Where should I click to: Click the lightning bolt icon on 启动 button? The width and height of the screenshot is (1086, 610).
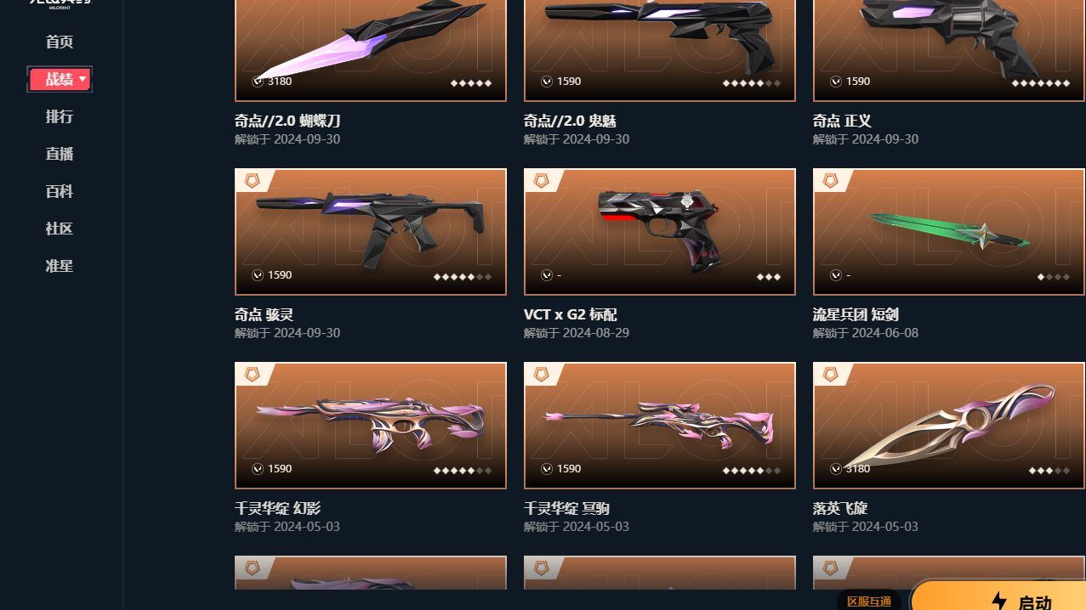click(998, 602)
